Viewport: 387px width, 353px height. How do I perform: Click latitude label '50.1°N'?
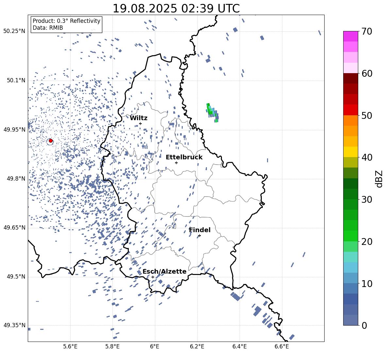click(x=16, y=80)
